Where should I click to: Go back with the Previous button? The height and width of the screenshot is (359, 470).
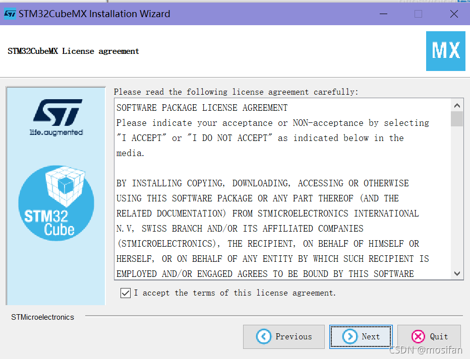(x=283, y=336)
